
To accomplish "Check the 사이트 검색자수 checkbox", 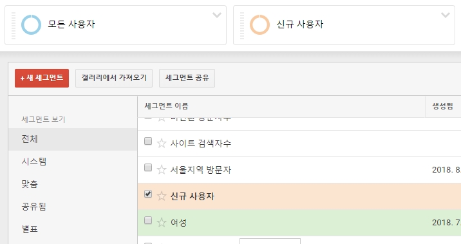I will pos(148,142).
